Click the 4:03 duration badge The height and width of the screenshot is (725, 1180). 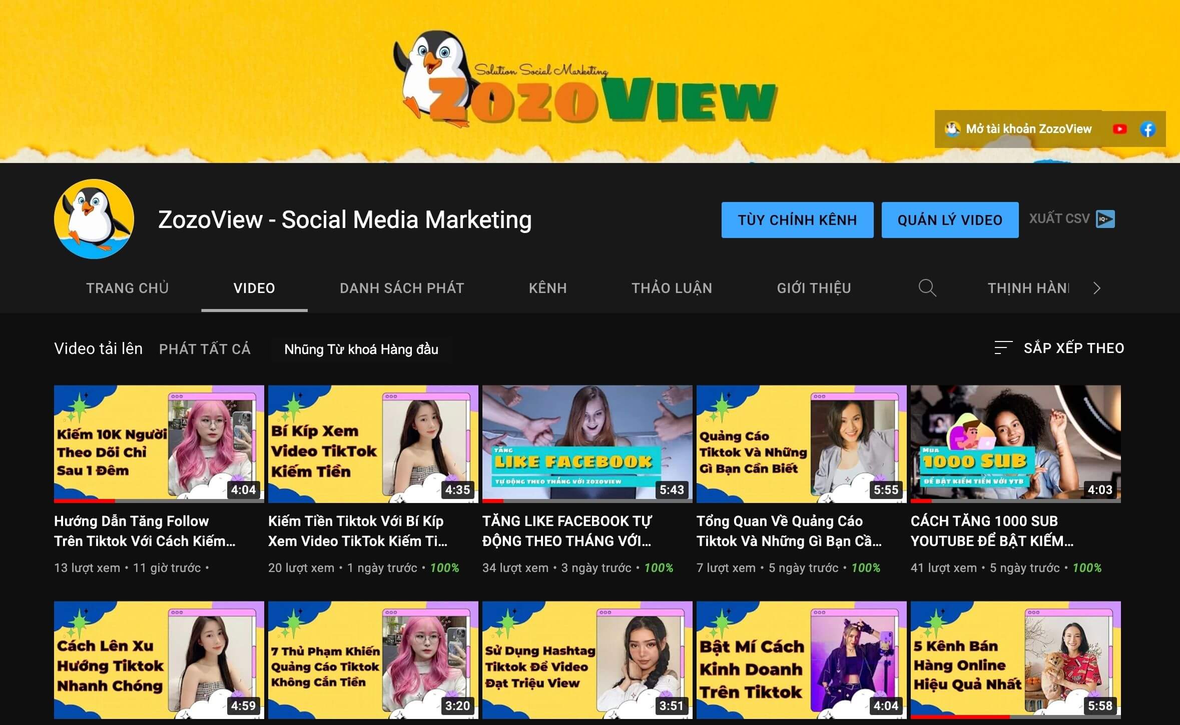pyautogui.click(x=1100, y=489)
